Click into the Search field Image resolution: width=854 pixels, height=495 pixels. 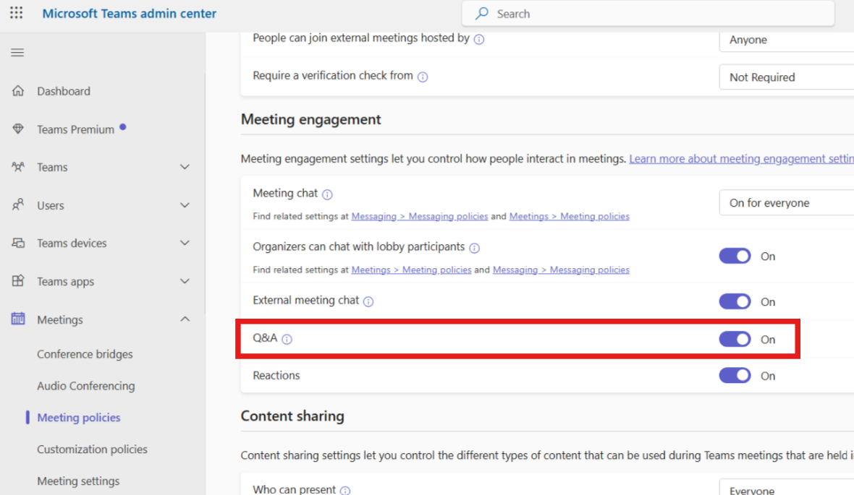(648, 14)
